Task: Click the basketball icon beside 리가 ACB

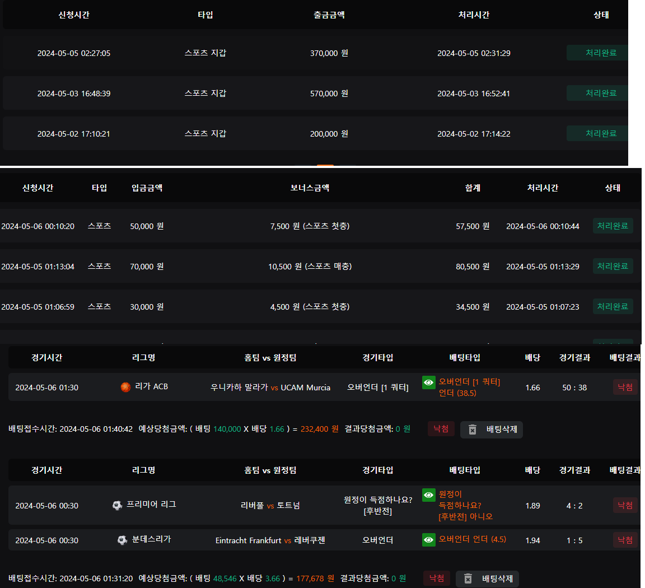Action: [x=125, y=387]
